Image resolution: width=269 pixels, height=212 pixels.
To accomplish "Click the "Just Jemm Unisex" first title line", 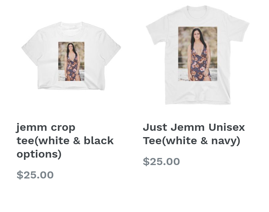I will [194, 127].
